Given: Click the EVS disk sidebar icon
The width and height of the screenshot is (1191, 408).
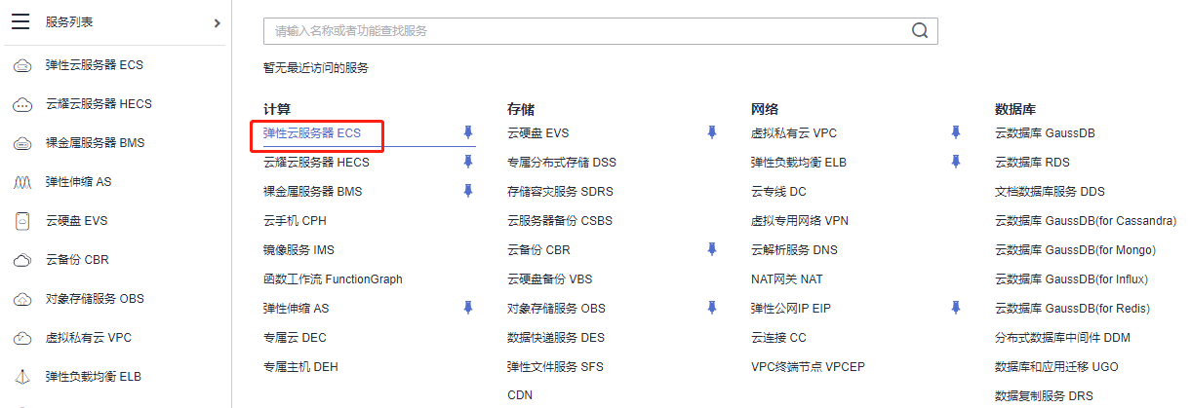Looking at the screenshot, I should (21, 221).
